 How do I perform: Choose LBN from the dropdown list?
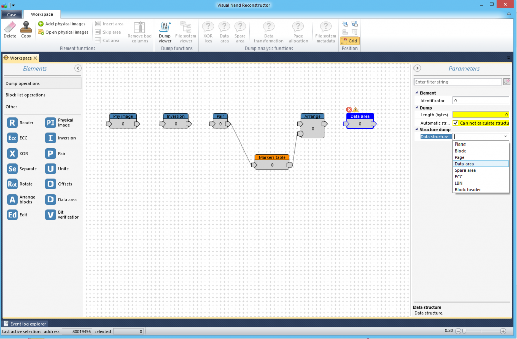(481, 183)
